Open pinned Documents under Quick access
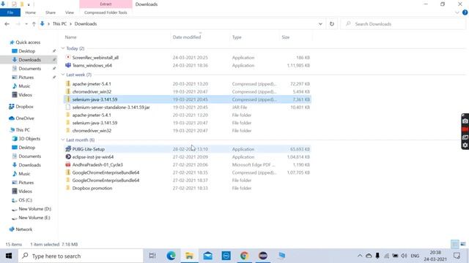 29,69
